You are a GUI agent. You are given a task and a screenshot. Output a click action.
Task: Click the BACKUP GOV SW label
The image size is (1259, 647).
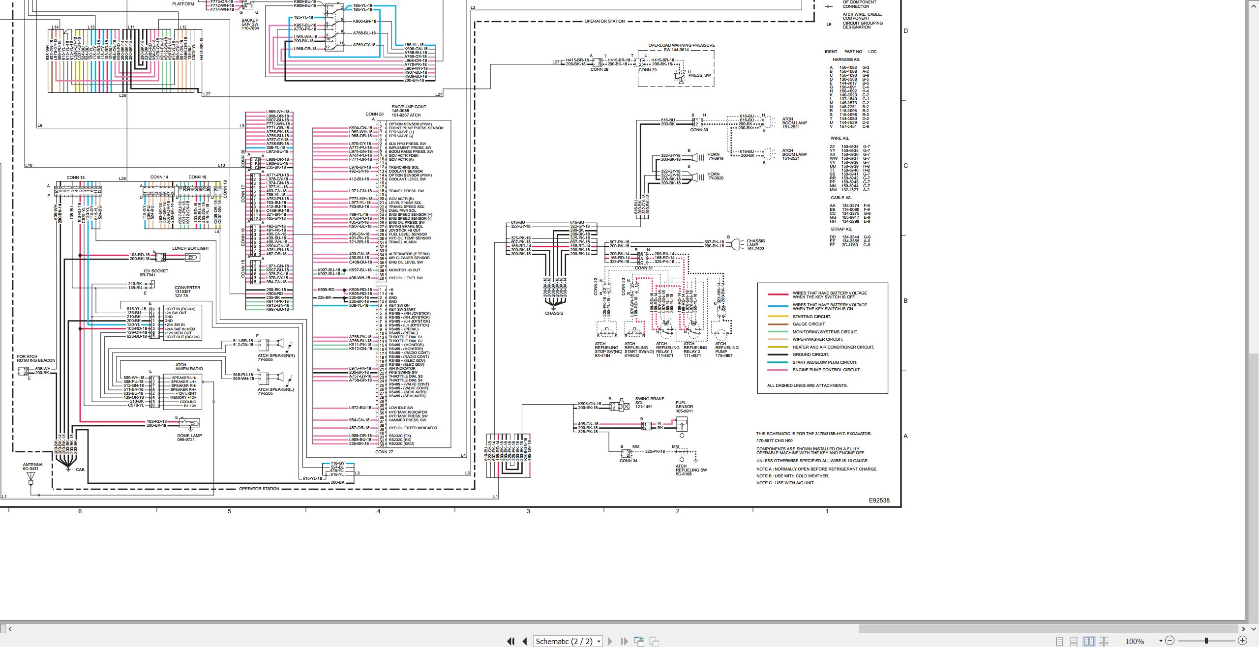(x=249, y=22)
